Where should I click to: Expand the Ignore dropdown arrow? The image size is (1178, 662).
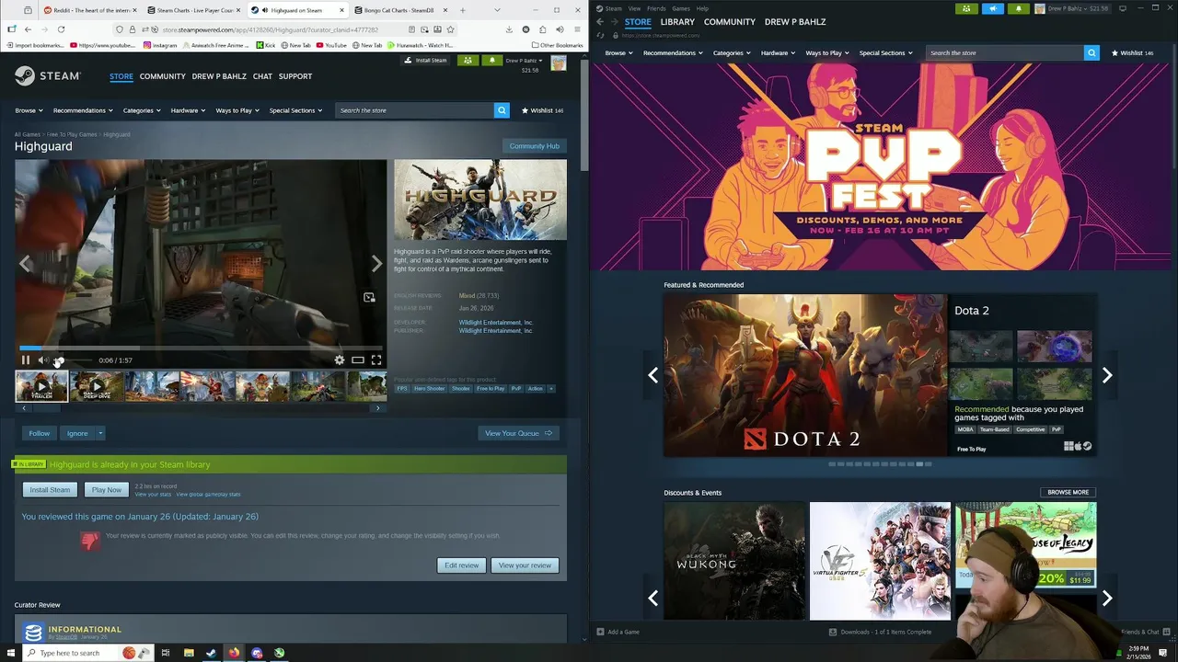100,433
